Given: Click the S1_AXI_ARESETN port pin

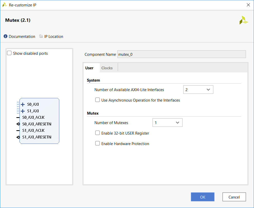Looking at the screenshot, I should click(18, 137).
